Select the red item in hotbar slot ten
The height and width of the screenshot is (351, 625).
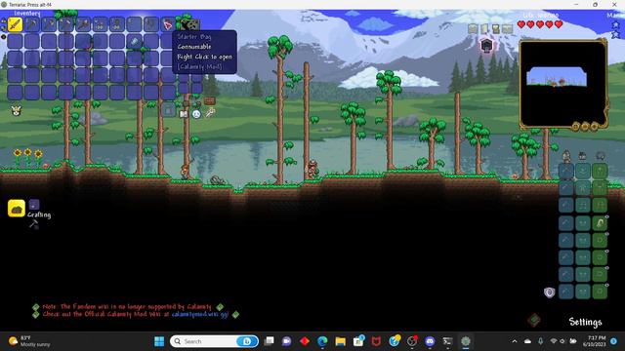tap(168, 24)
